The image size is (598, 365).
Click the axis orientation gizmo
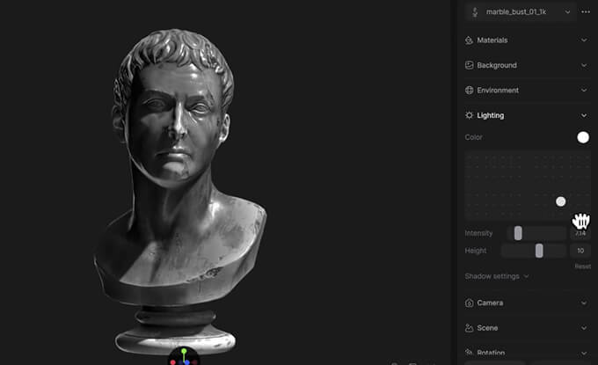tap(184, 356)
